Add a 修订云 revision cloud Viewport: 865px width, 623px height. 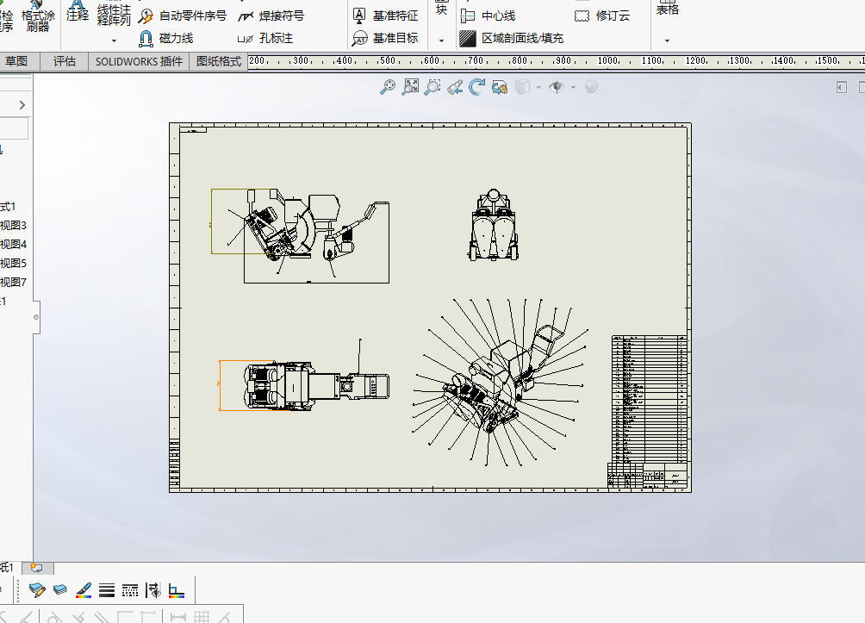click(x=602, y=16)
